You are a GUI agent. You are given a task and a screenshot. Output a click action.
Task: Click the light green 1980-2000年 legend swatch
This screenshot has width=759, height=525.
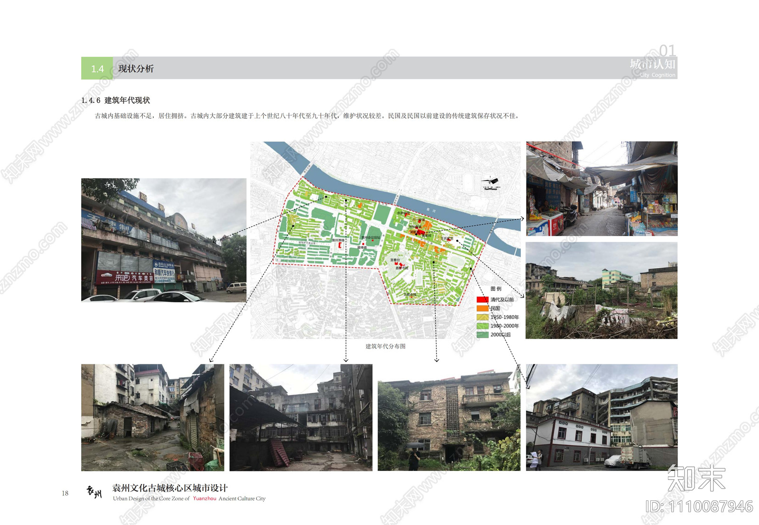(x=482, y=326)
